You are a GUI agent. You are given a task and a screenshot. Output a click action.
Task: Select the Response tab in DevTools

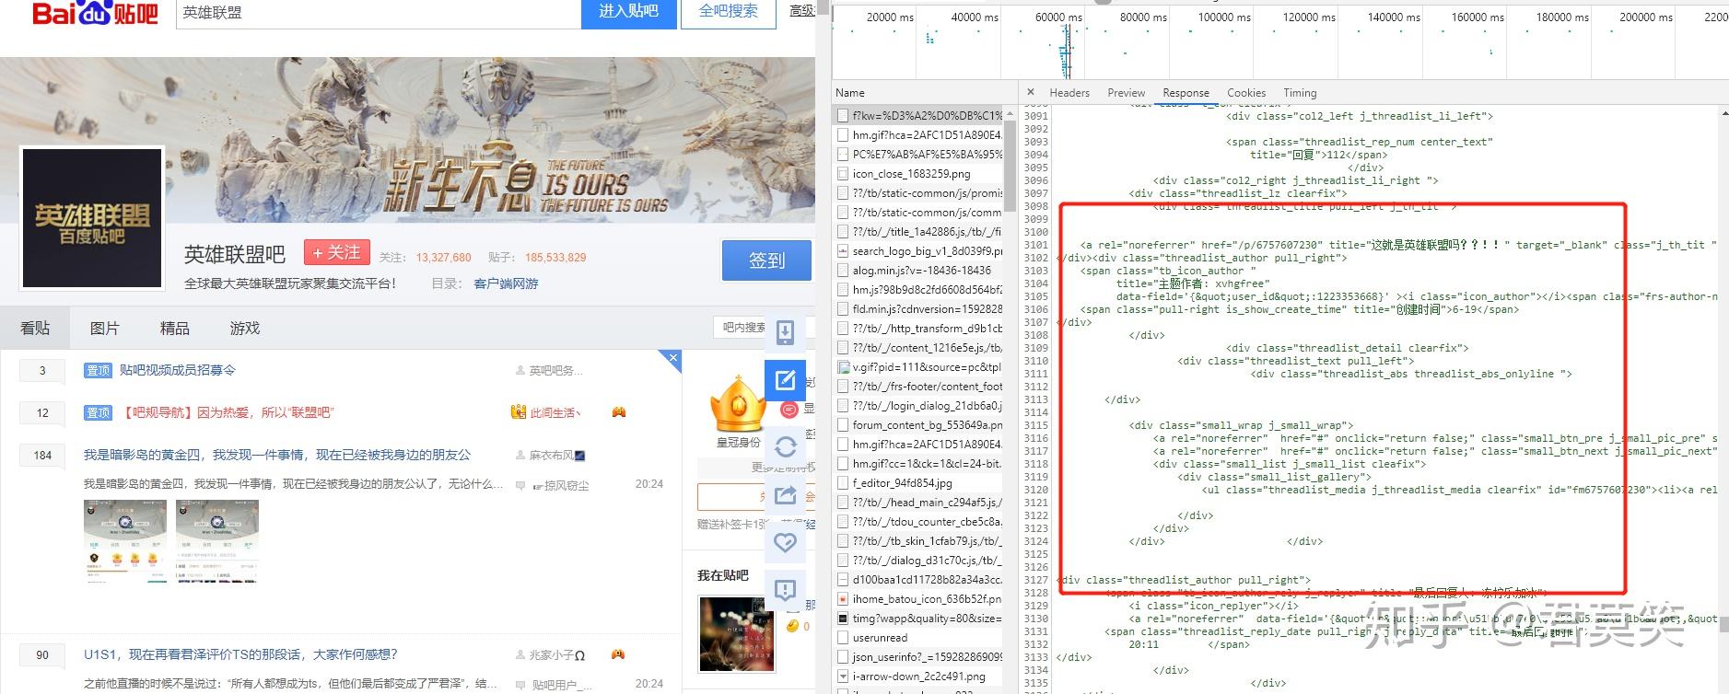pos(1186,93)
